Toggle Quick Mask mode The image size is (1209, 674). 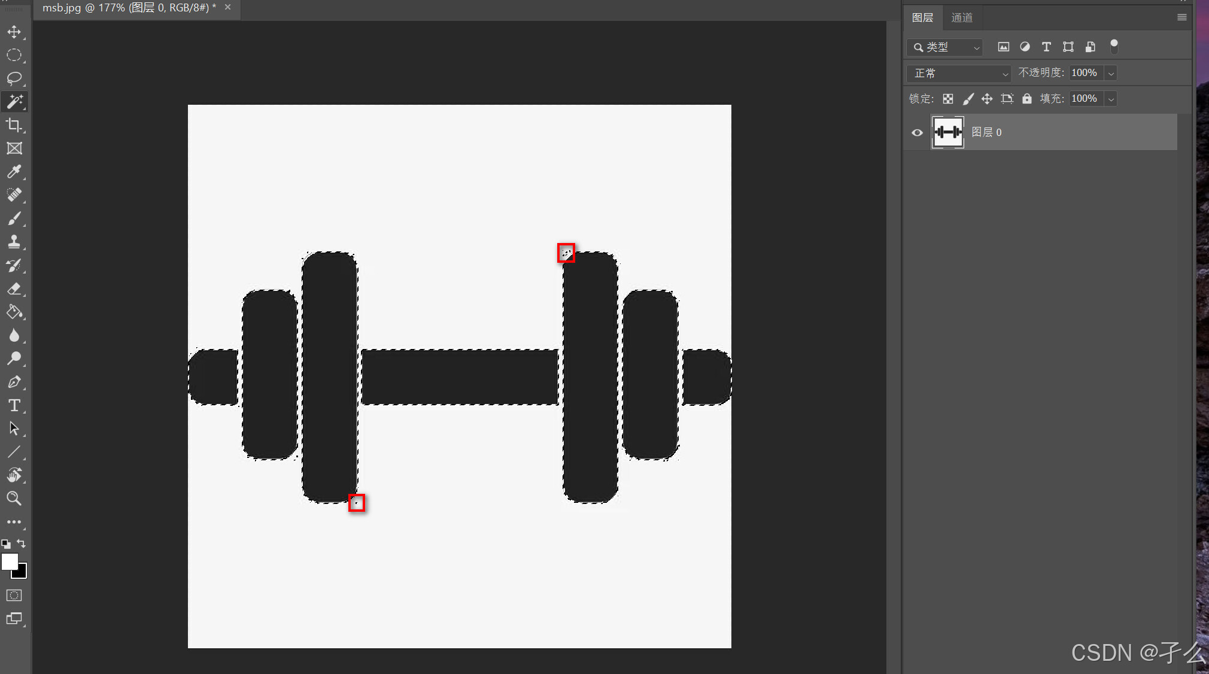tap(14, 595)
